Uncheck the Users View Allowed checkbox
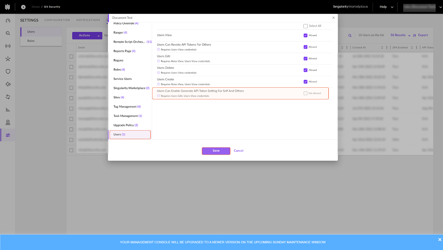This screenshot has width=443, height=250. (x=305, y=35)
